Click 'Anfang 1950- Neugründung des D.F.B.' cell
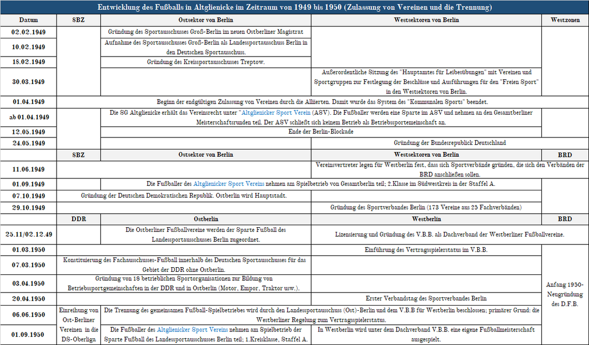The width and height of the screenshot is (589, 345). 565,294
